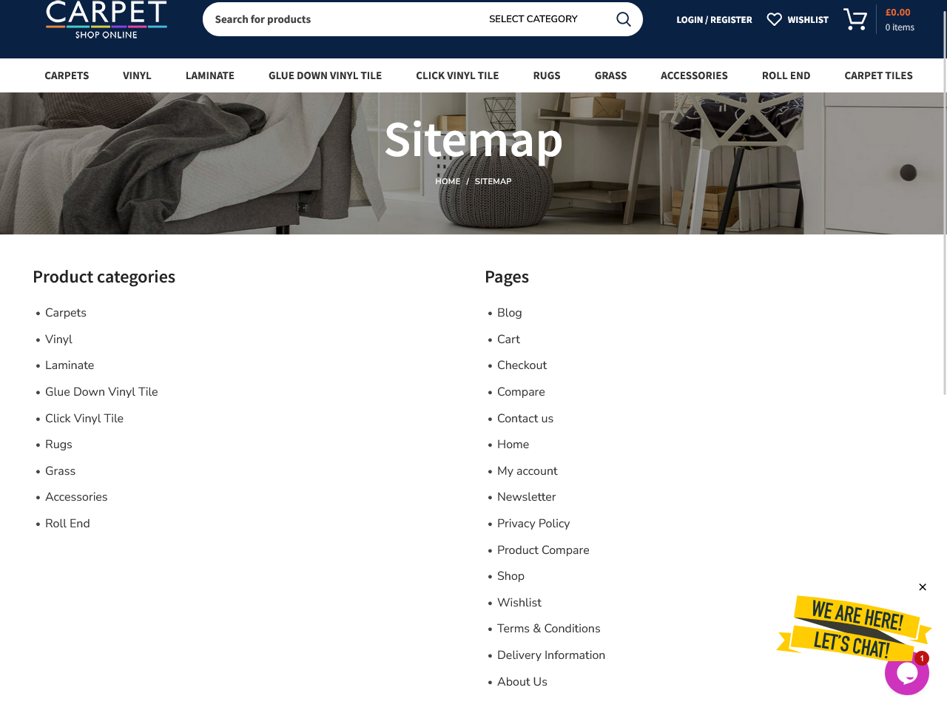Open the shopping cart icon
Screen dimensions: 947x710
pos(855,19)
